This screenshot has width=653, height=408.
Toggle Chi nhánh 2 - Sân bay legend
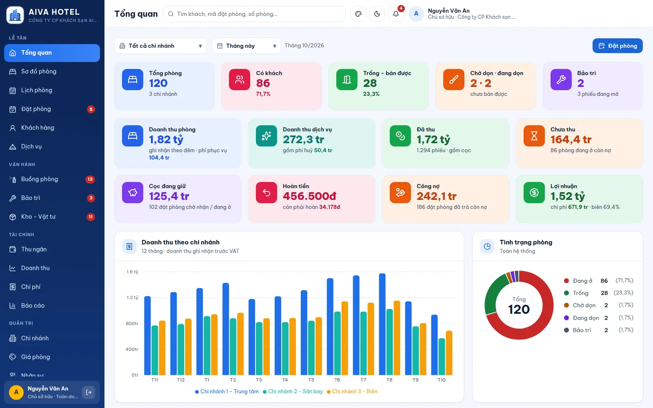pos(293,392)
